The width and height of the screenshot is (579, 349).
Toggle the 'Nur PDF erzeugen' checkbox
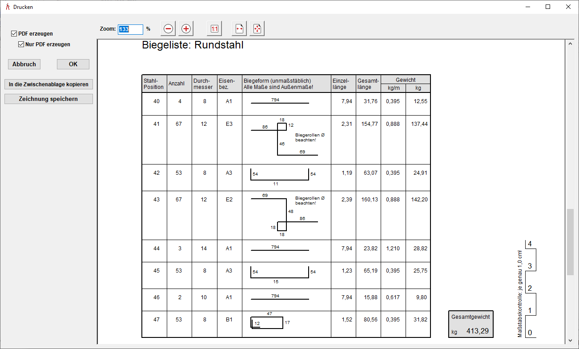point(21,44)
